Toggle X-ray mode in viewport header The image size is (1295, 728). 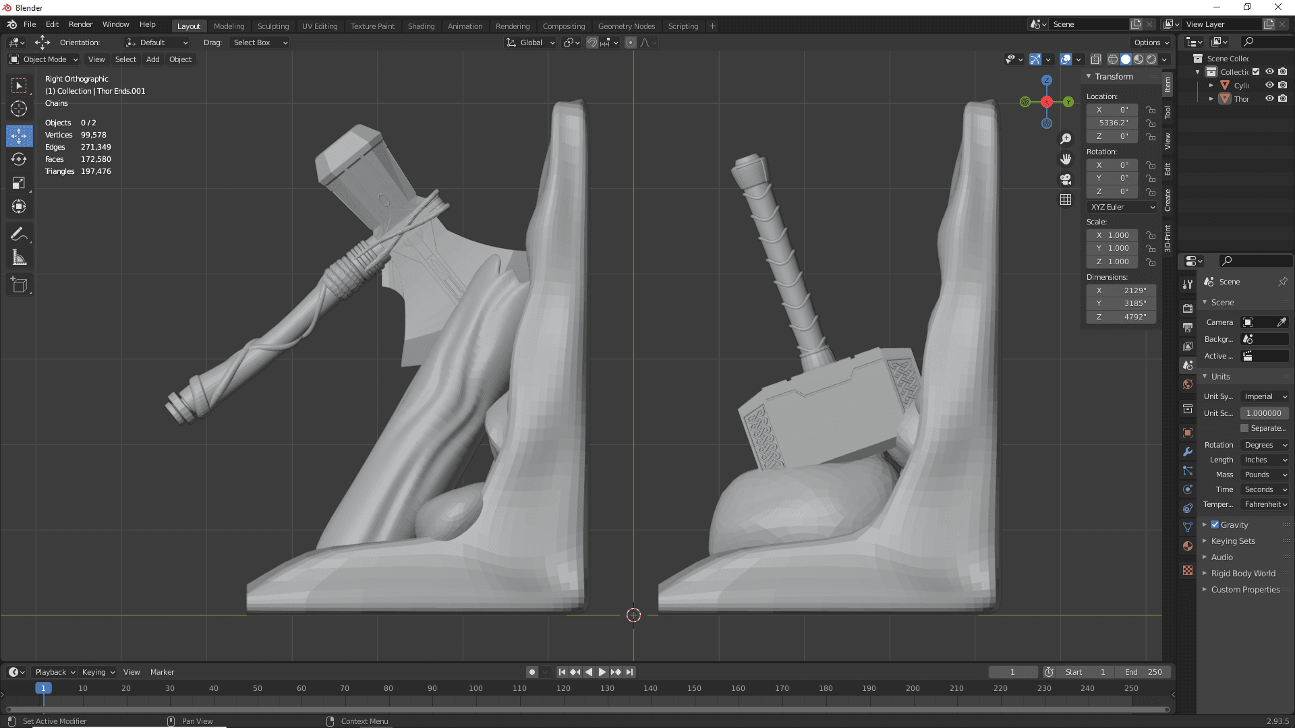[1096, 59]
